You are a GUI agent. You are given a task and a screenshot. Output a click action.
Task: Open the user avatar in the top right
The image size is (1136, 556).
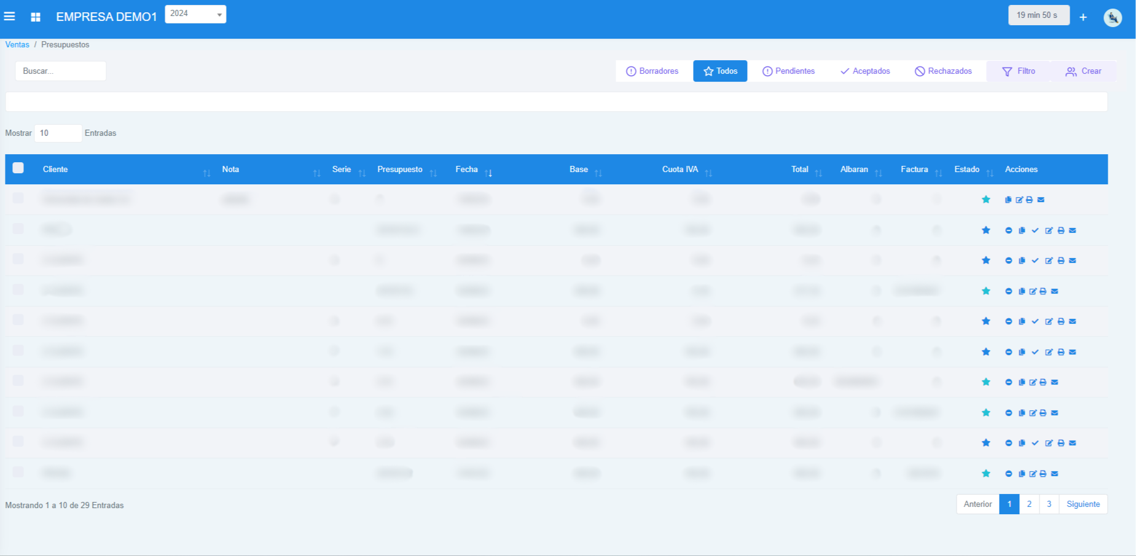1113,17
